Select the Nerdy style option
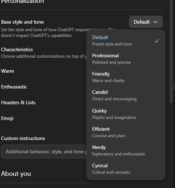This screenshot has width=175, height=188. coord(126,150)
